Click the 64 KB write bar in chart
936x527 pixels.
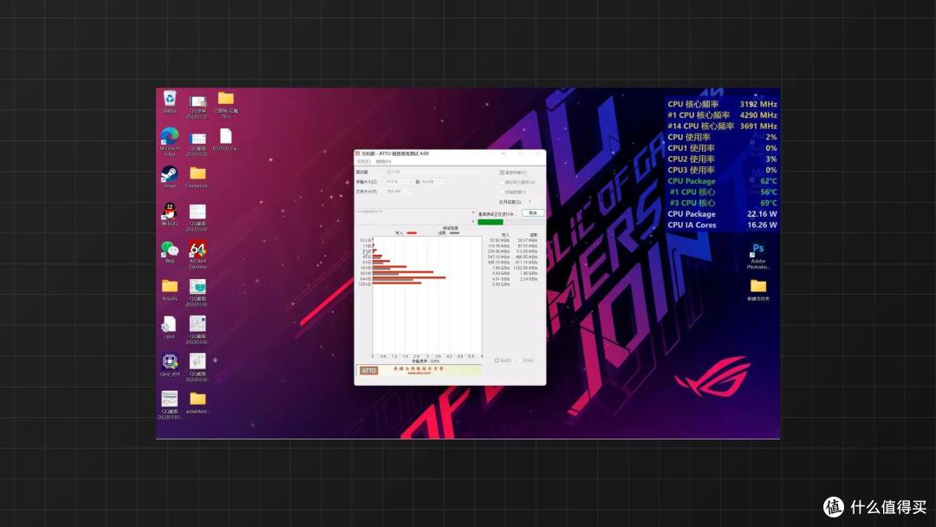pyautogui.click(x=409, y=277)
